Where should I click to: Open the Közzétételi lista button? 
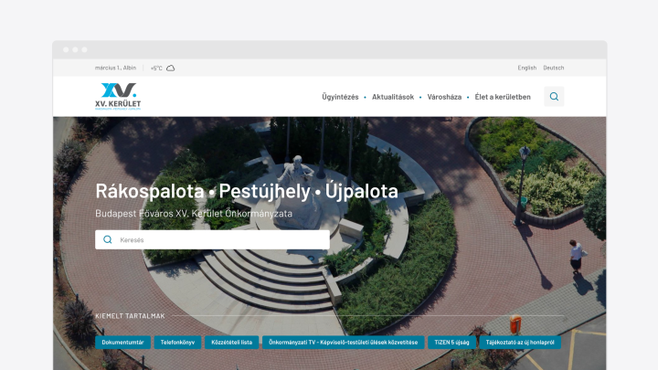pos(231,343)
